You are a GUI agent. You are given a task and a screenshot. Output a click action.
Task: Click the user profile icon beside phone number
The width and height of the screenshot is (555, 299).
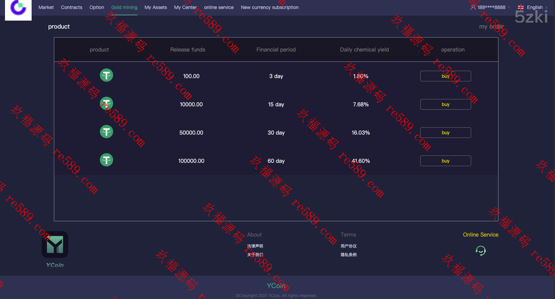point(473,7)
